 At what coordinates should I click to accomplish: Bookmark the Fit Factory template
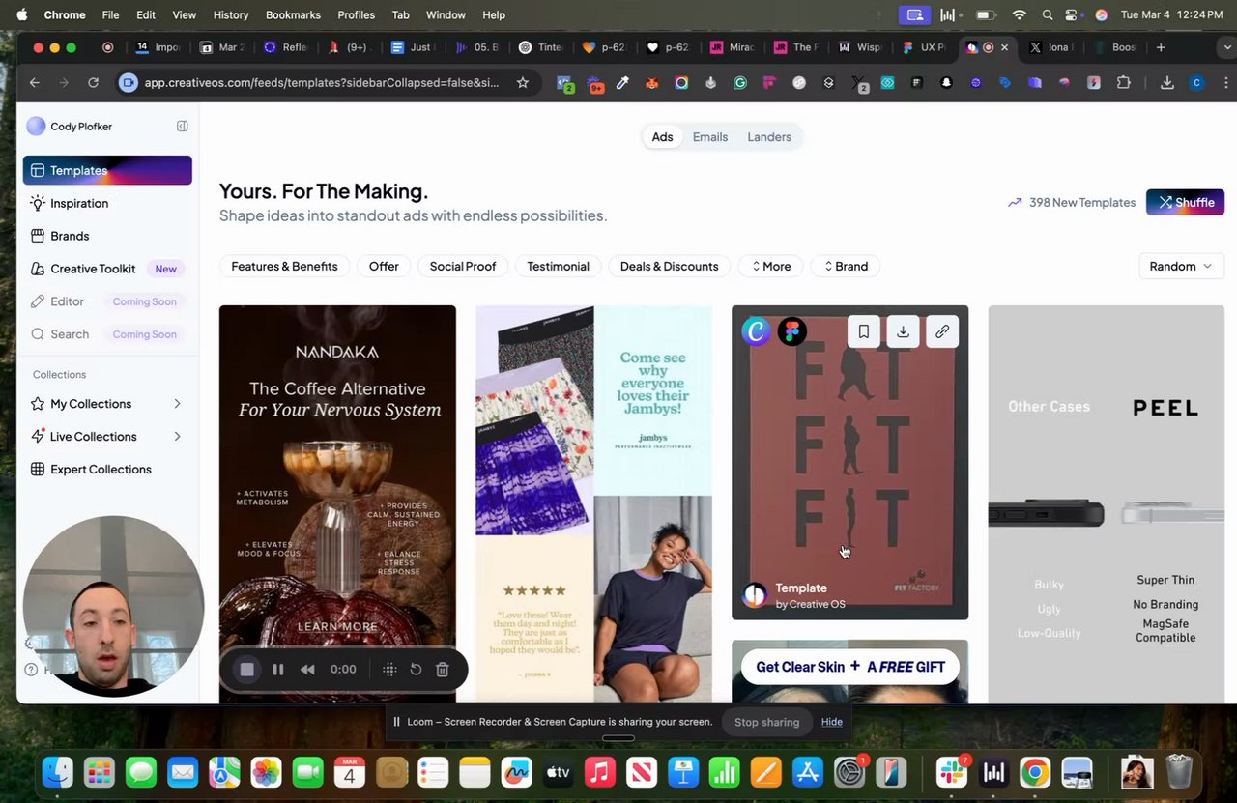point(864,331)
